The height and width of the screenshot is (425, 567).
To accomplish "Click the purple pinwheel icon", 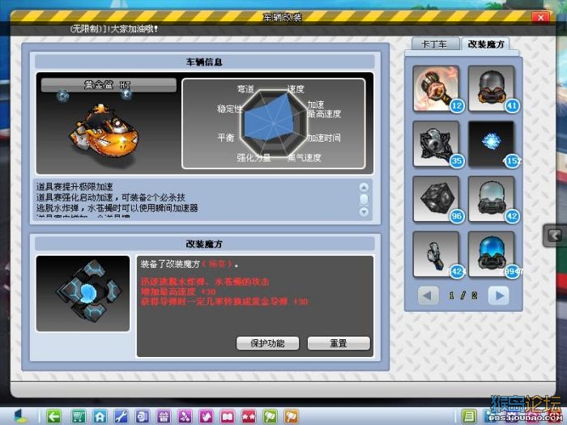I will tap(185, 416).
